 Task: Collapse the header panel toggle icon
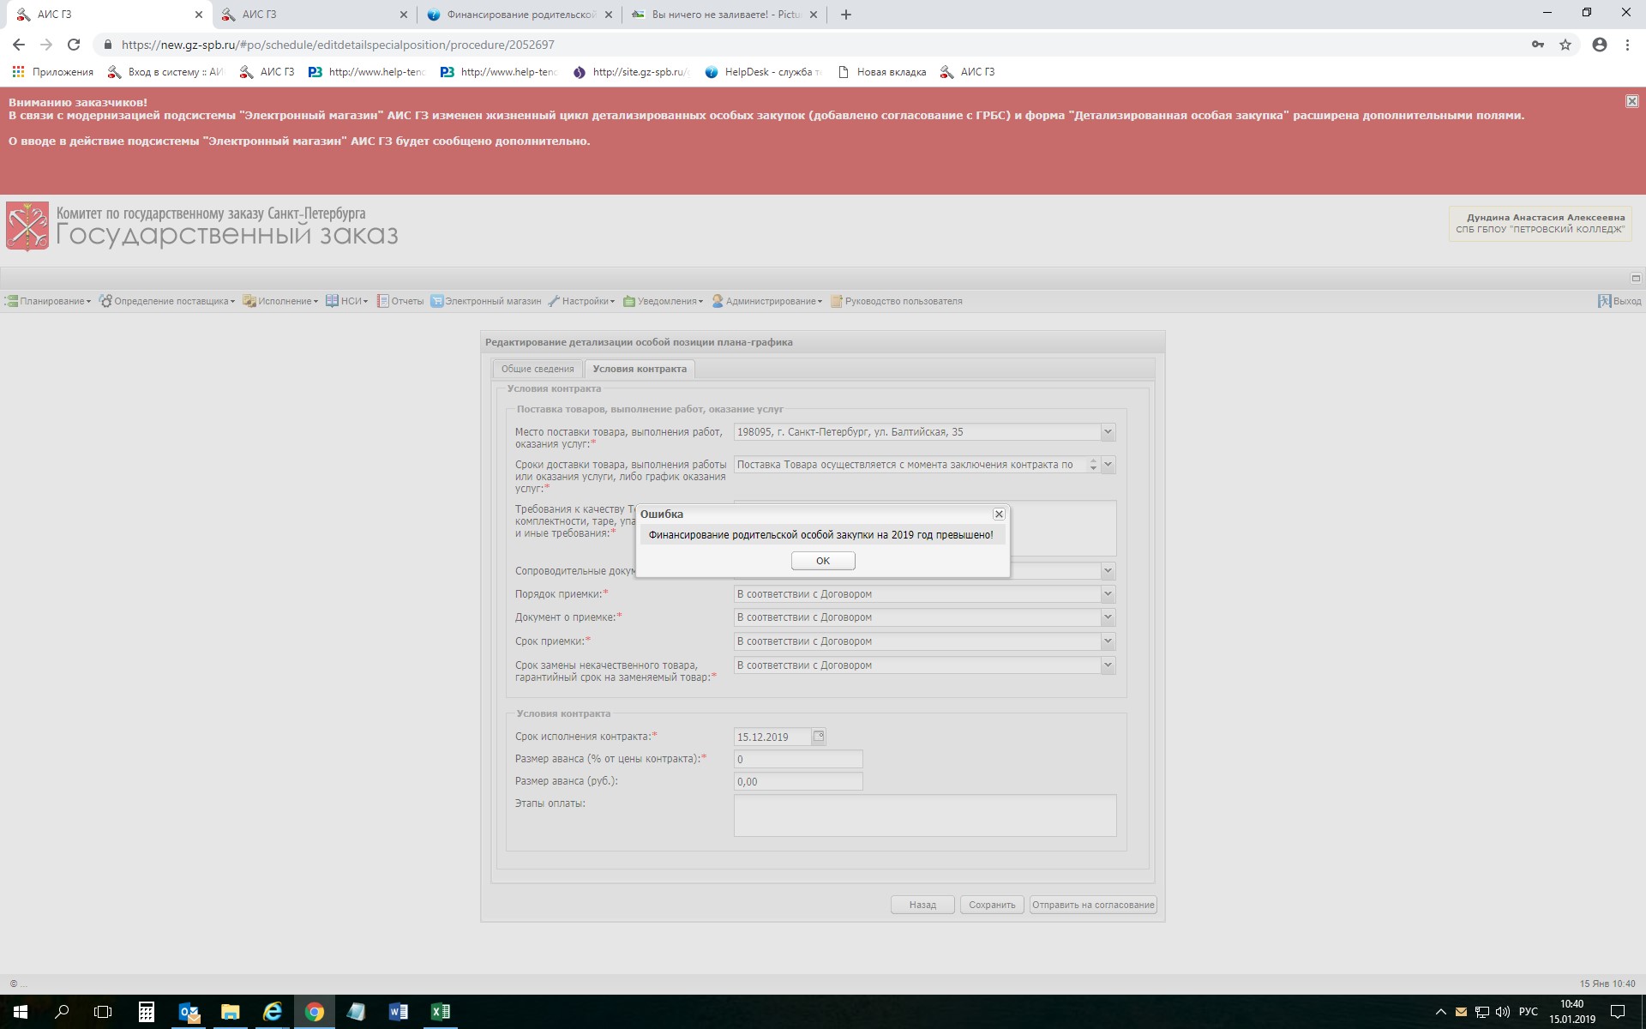pyautogui.click(x=1635, y=278)
